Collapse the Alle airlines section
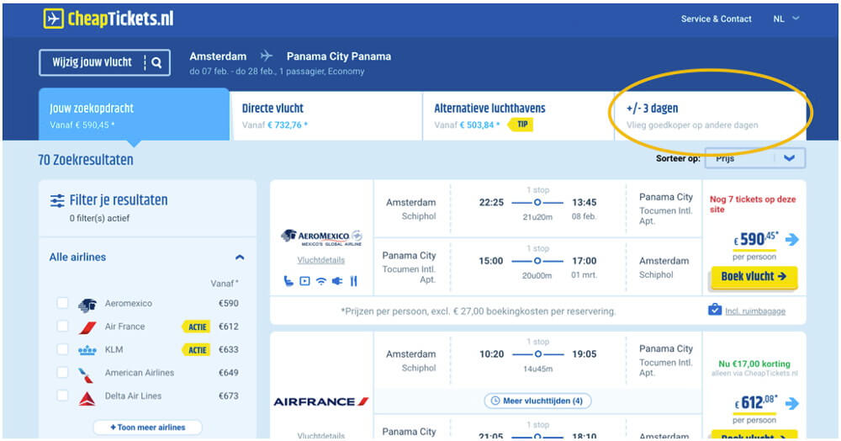 coord(240,258)
